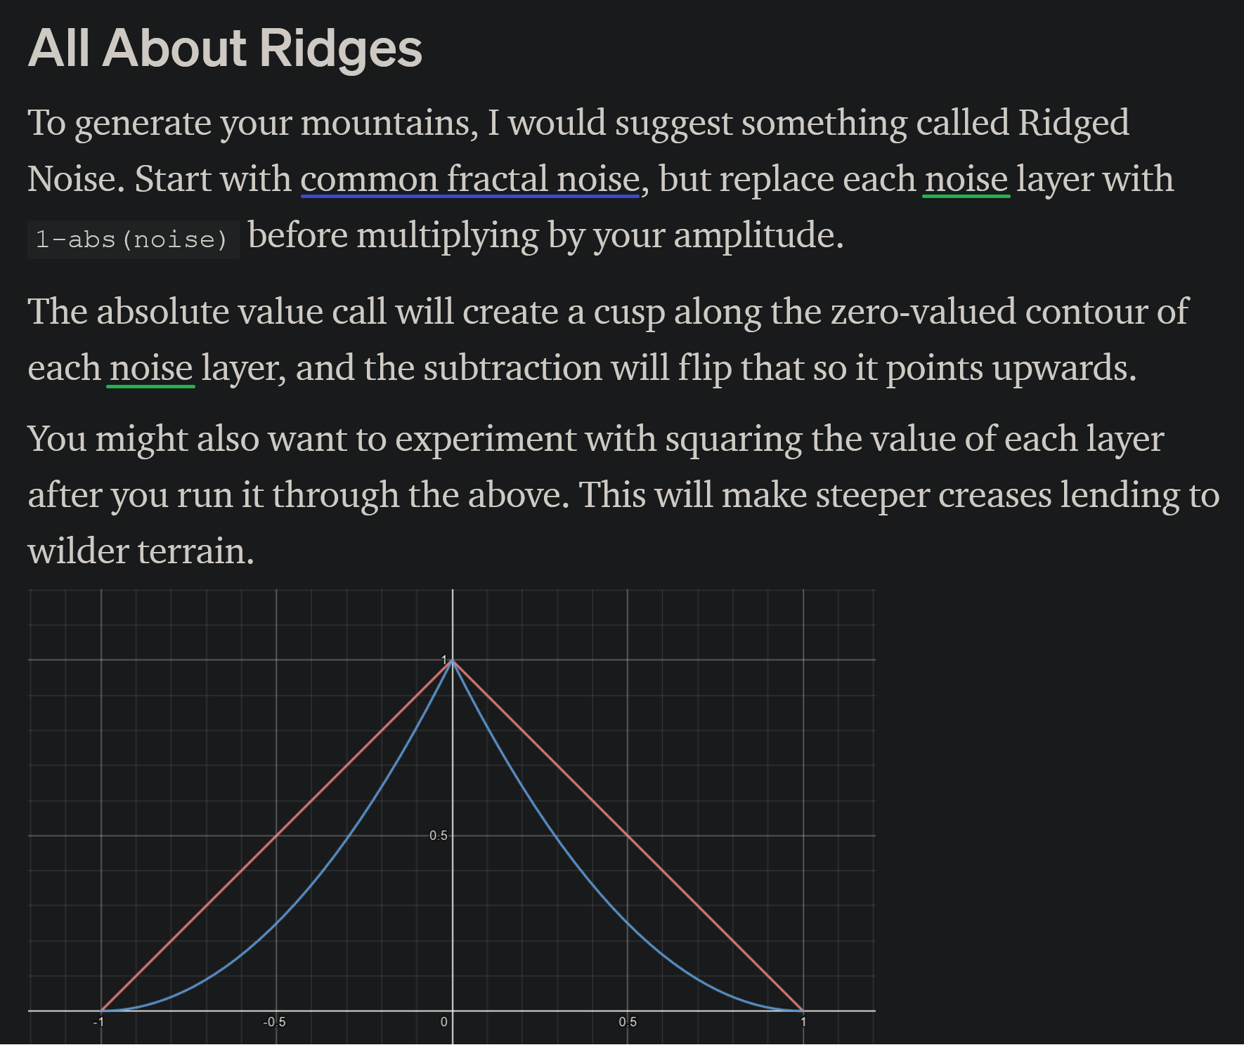Click the 'noise' link after 'each' in second paragraph
This screenshot has width=1244, height=1045.
click(151, 368)
